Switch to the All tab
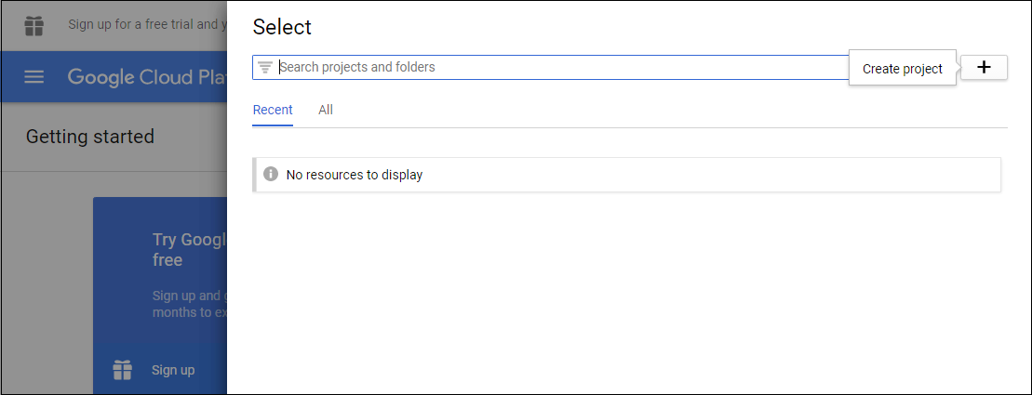Screen dimensions: 1032x395 tap(326, 110)
